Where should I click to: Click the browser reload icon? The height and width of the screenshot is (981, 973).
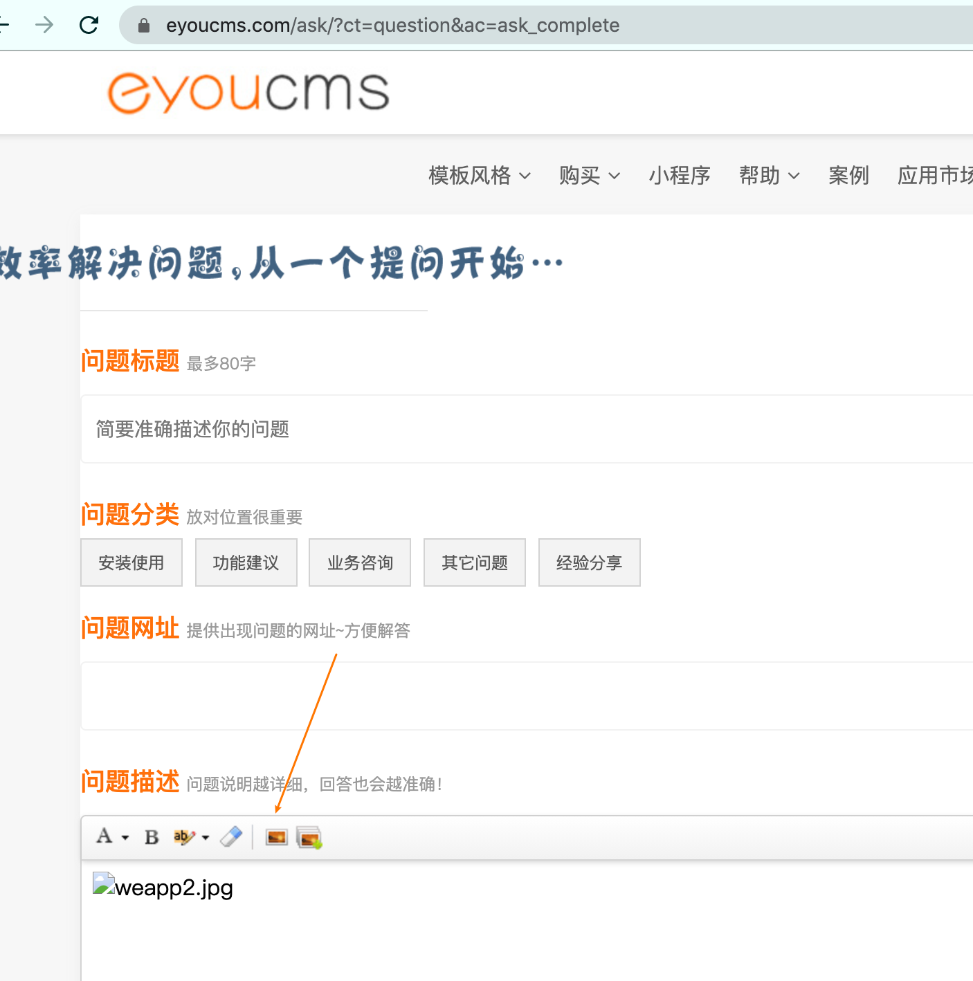point(89,26)
